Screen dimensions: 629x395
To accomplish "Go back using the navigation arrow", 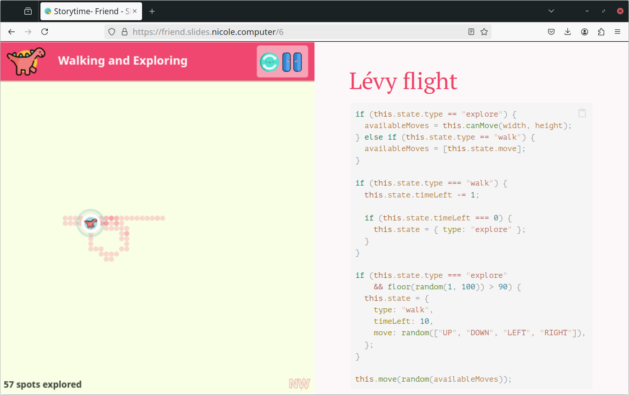I will click(x=11, y=32).
